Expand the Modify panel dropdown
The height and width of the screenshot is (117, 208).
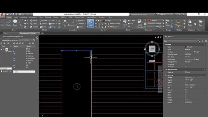click(45, 30)
